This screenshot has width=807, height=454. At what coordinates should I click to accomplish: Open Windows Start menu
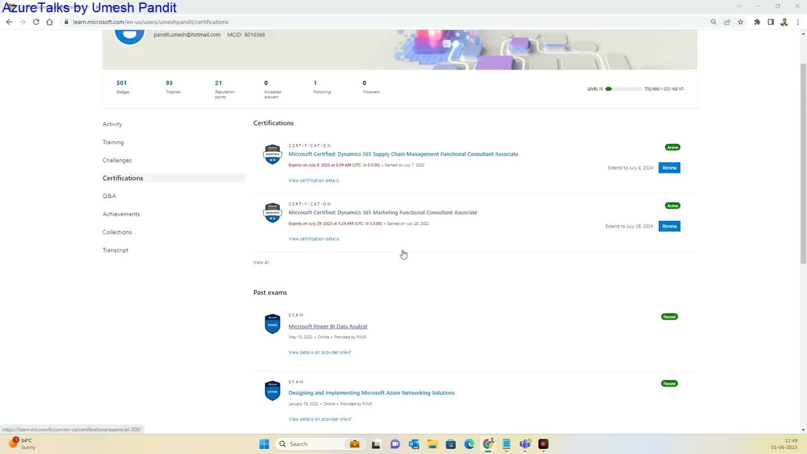[x=264, y=444]
